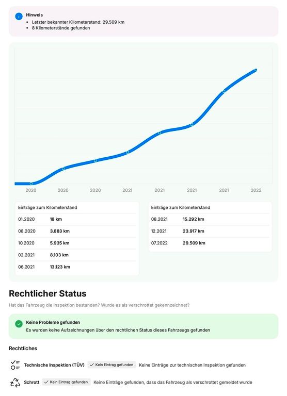This screenshot has width=287, height=396.
Task: Click the Letzter bekannter Kilometerstand note
Action: pyautogui.click(x=78, y=22)
